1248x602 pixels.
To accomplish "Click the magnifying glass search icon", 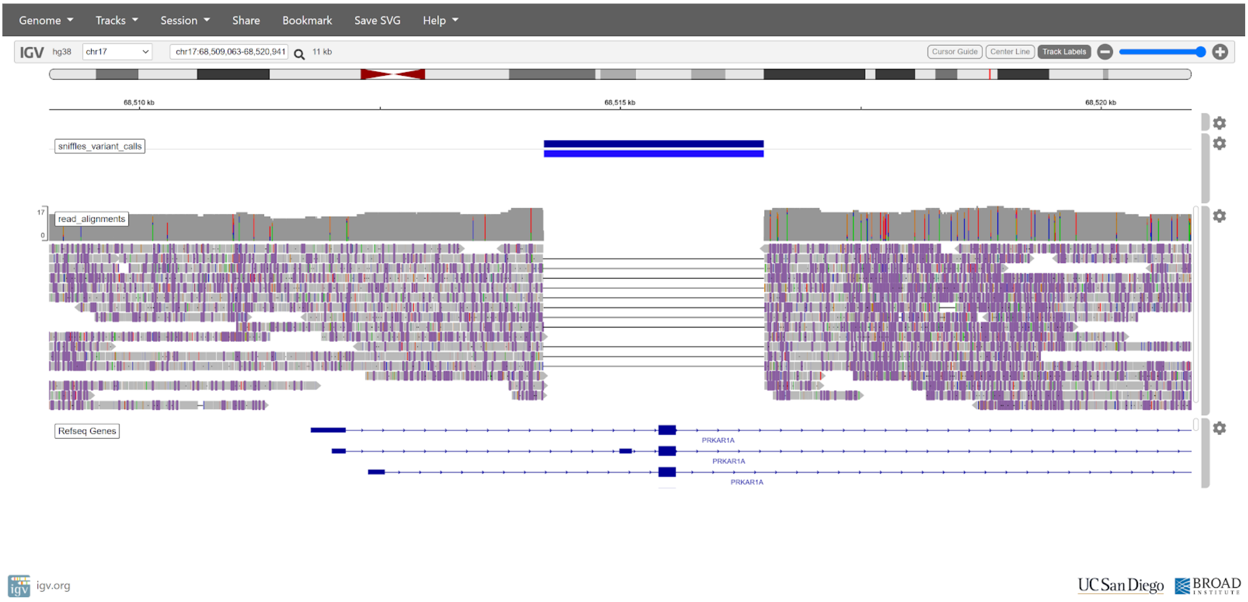I will 299,54.
